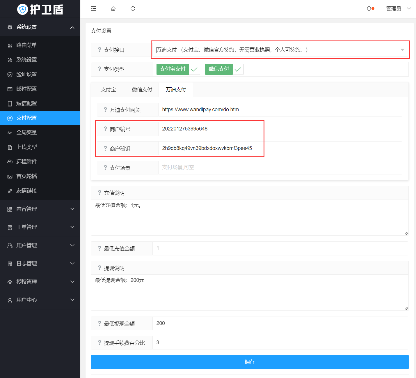Click the 提现说明 text area
416x378 pixels.
click(x=250, y=292)
